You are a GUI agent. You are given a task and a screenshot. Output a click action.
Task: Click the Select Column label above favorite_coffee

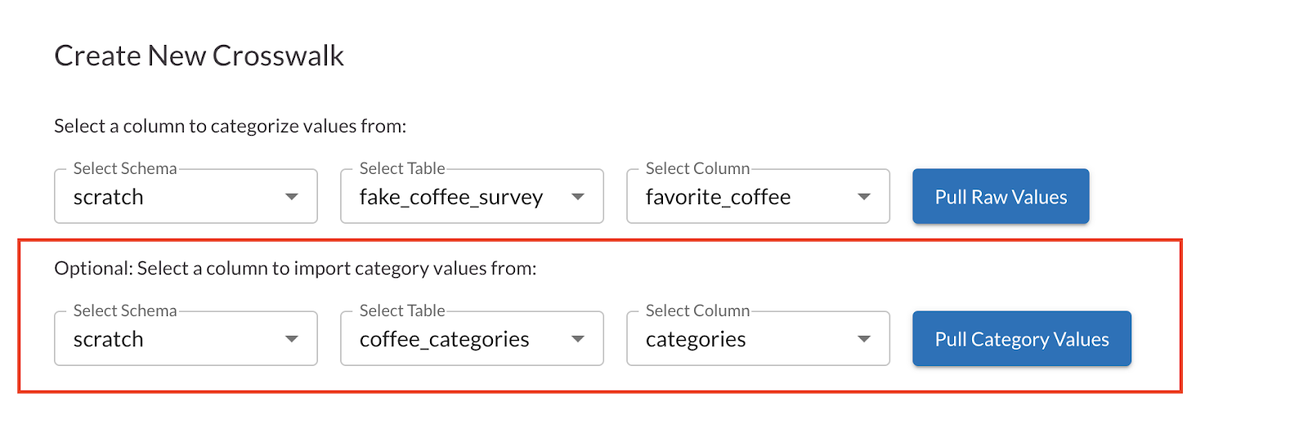point(697,168)
